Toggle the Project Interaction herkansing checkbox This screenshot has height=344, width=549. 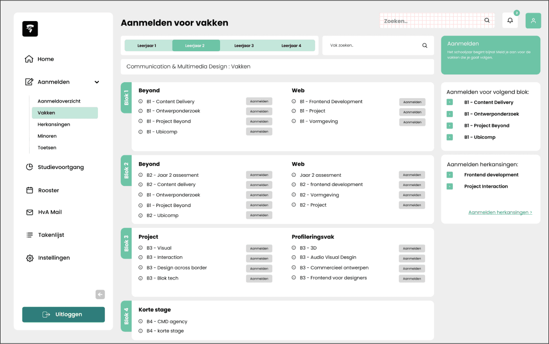(450, 186)
